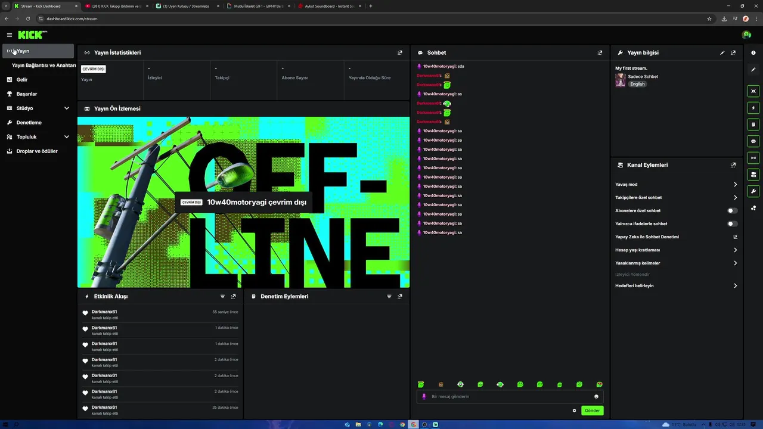Focus the Bir mesaj gönderin input

(510, 397)
